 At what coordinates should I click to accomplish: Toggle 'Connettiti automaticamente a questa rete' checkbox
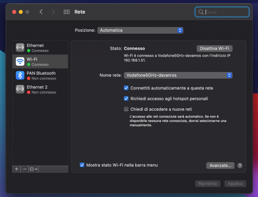point(126,88)
